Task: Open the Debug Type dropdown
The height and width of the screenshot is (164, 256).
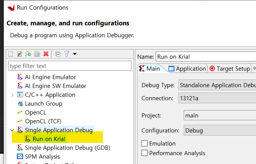Action: click(217, 85)
